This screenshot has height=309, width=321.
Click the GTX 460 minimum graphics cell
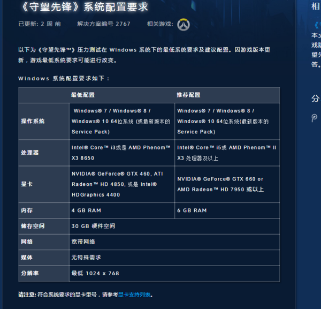tap(122, 184)
